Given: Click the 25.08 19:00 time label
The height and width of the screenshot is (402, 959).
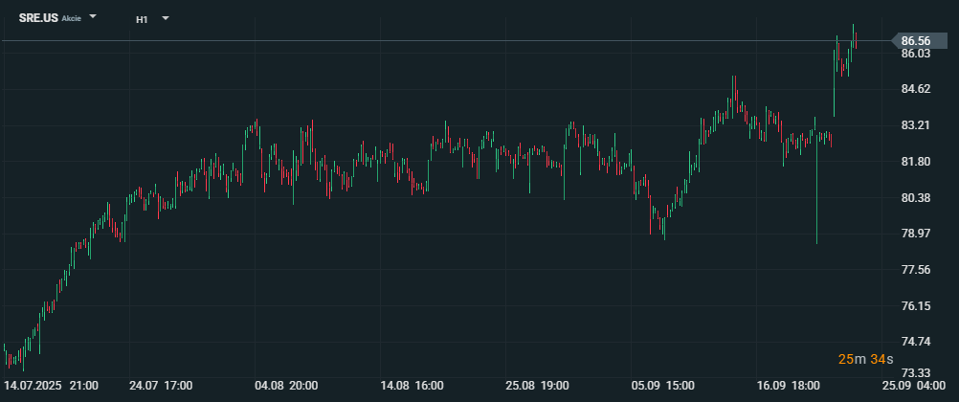Looking at the screenshot, I should point(537,386).
